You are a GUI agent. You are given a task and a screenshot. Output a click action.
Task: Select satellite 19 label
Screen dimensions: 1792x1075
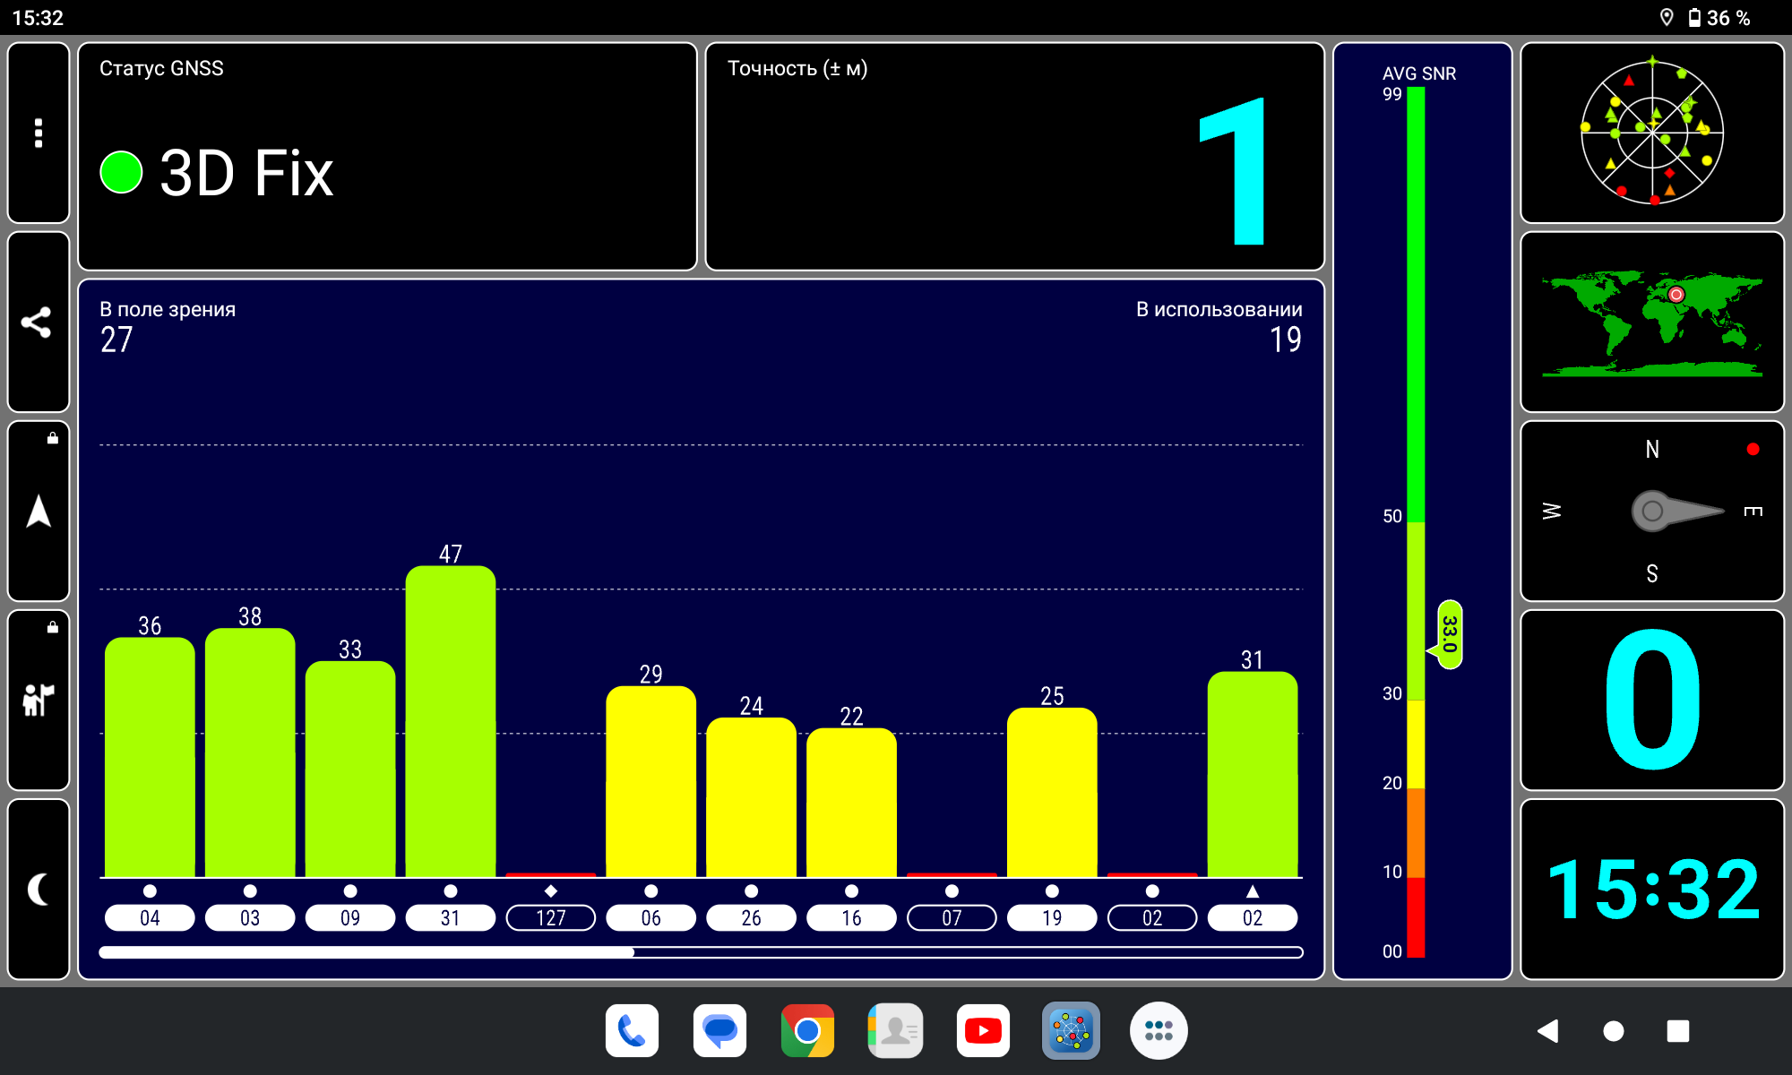(x=1052, y=918)
